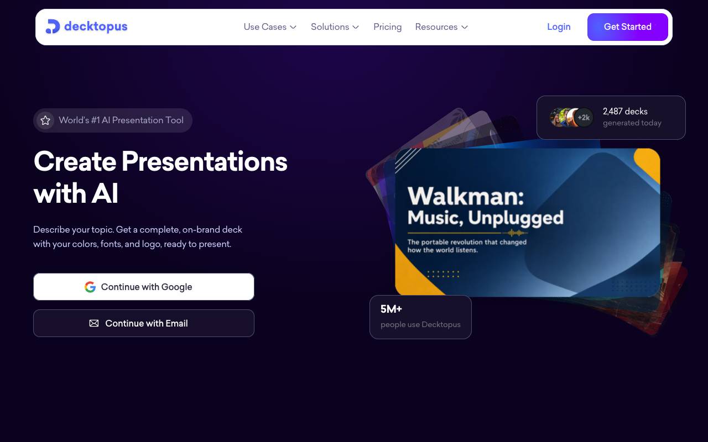Screen dimensions: 708x442
Task: Click the Decktopus logo icon
Action: coord(53,27)
